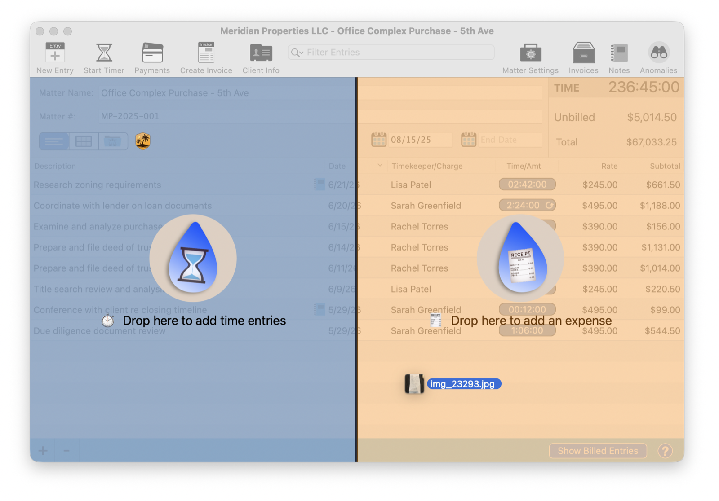Viewport: 719px width, 501px height.
Task: Click the help question mark button
Action: tap(665, 451)
